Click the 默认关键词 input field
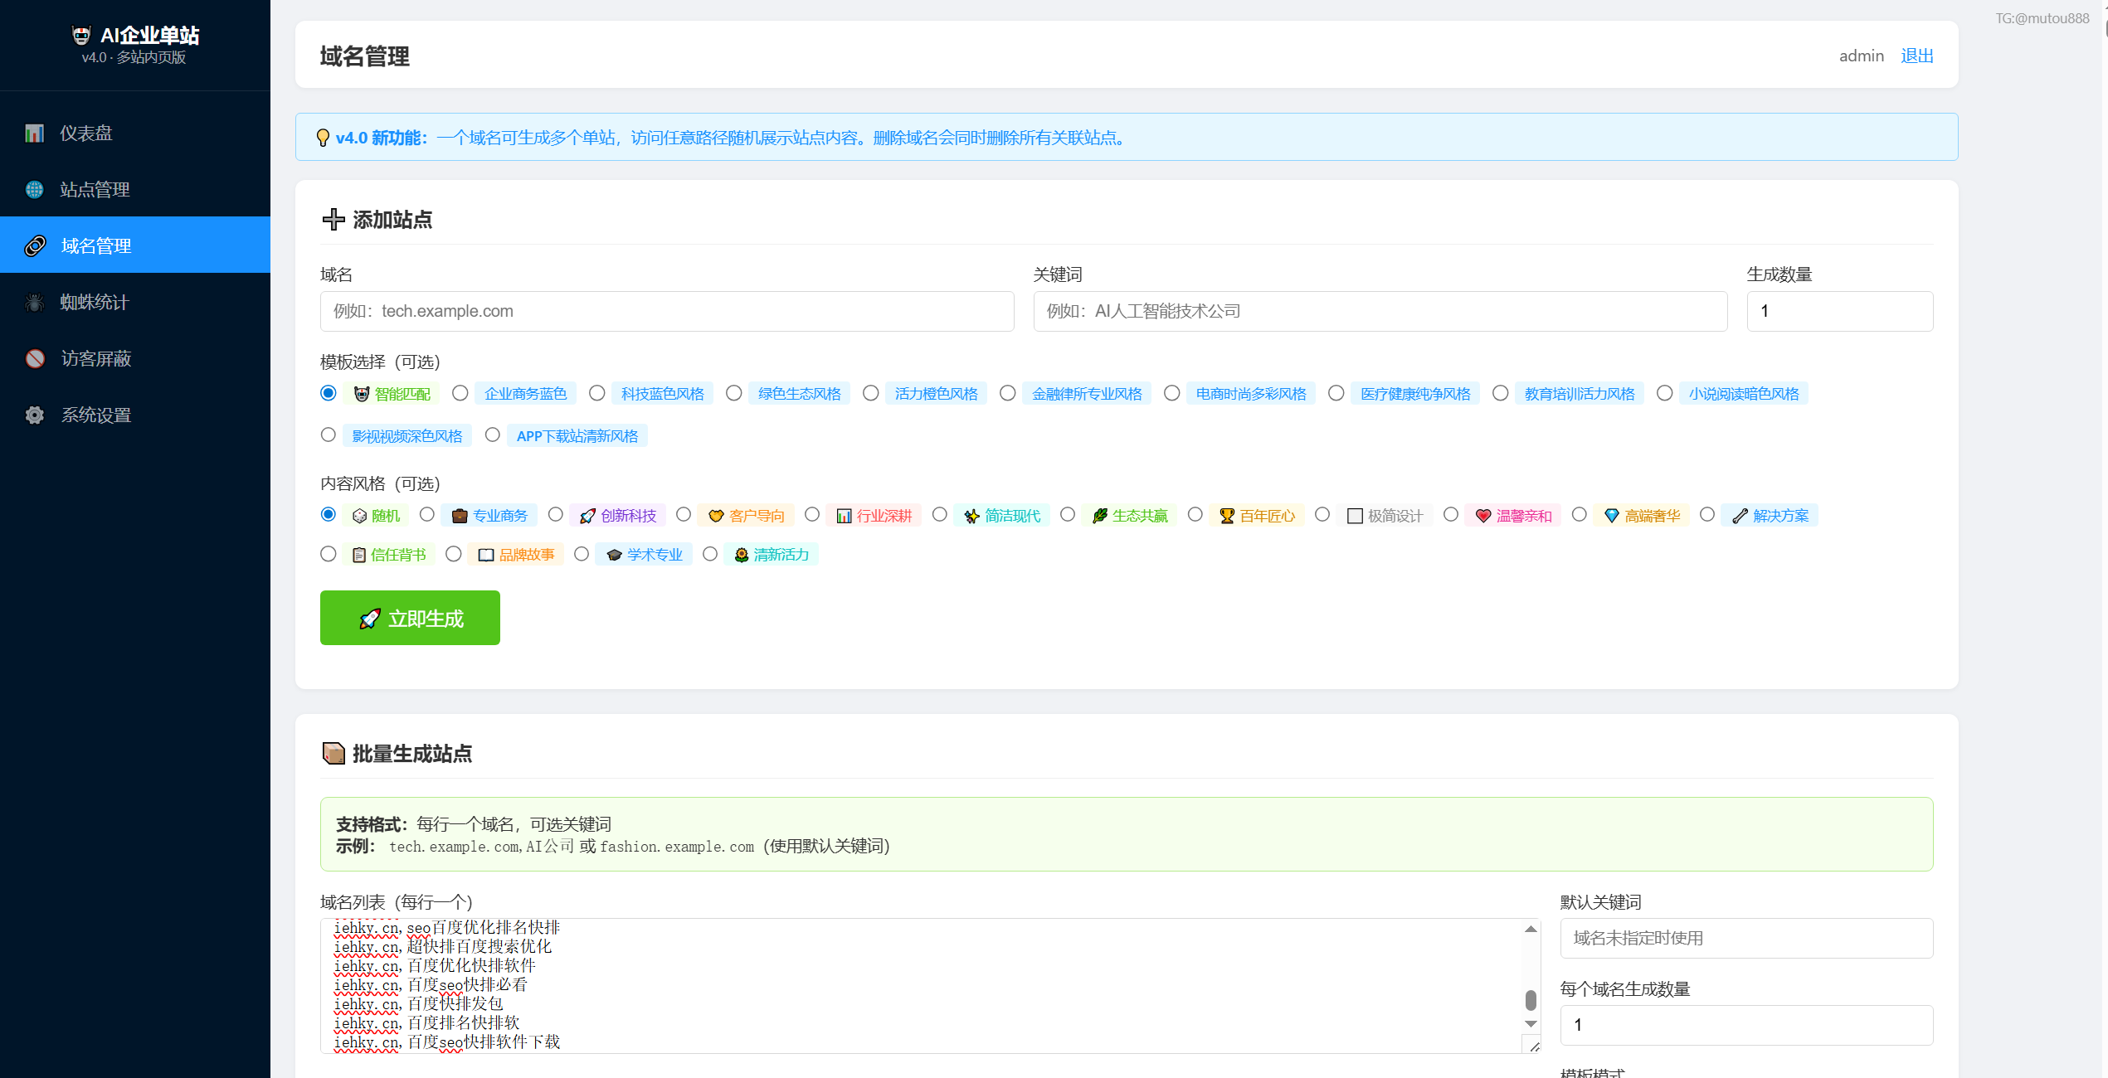Screen dimensions: 2108x1078 click(1746, 938)
